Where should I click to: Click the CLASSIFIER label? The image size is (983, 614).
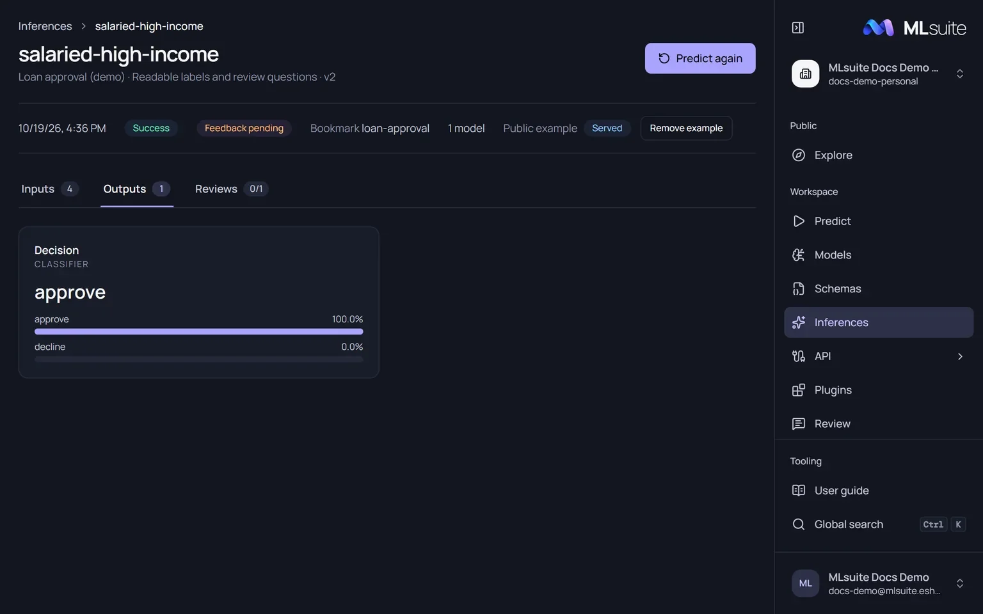tap(61, 264)
